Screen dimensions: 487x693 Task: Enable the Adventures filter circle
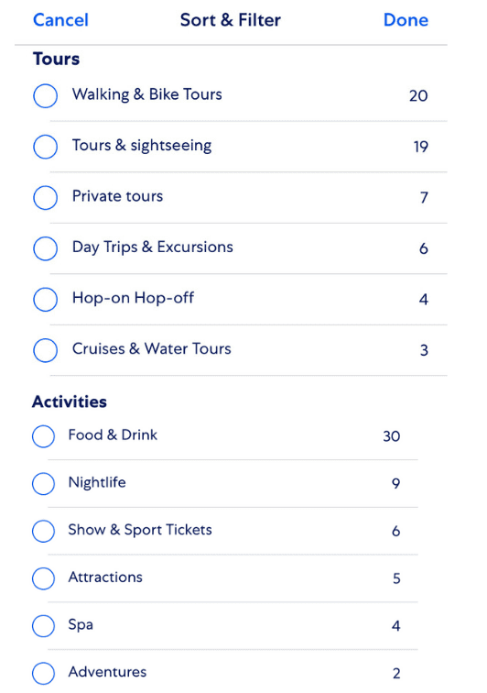tap(43, 673)
